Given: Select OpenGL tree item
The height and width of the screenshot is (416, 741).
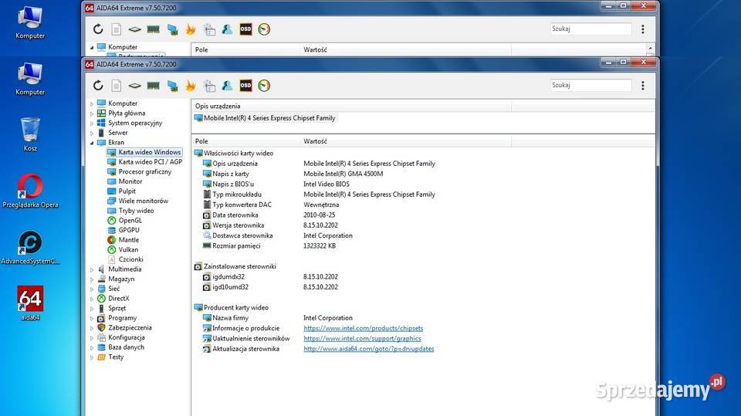Looking at the screenshot, I should (x=130, y=220).
